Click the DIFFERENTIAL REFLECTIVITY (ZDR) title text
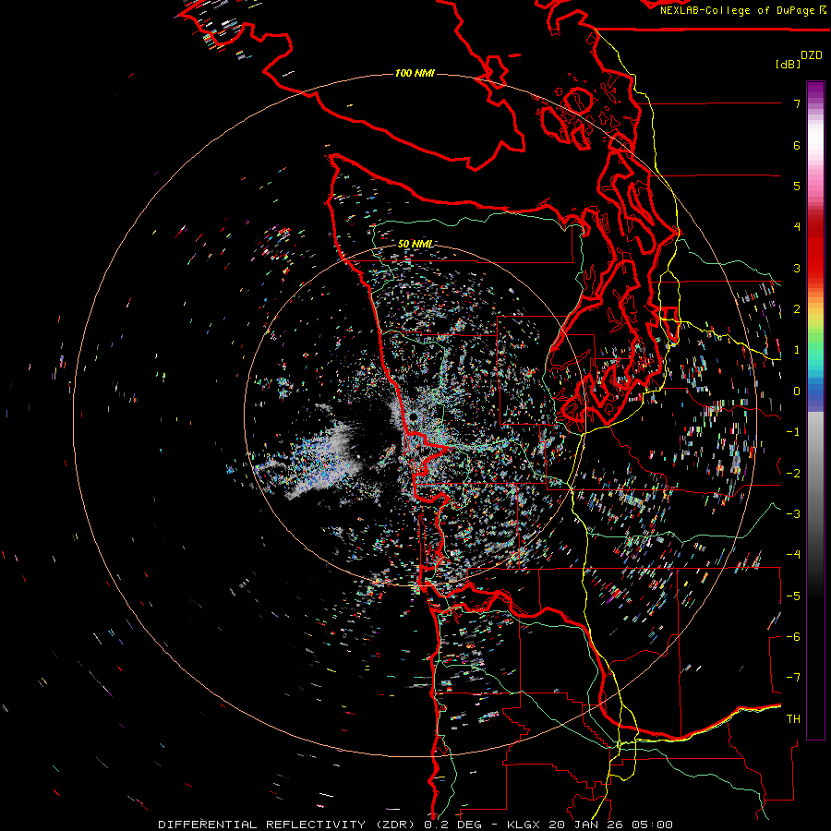831x831 pixels. tap(289, 825)
